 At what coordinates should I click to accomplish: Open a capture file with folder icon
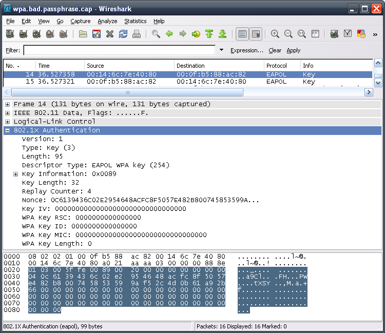coord(83,34)
